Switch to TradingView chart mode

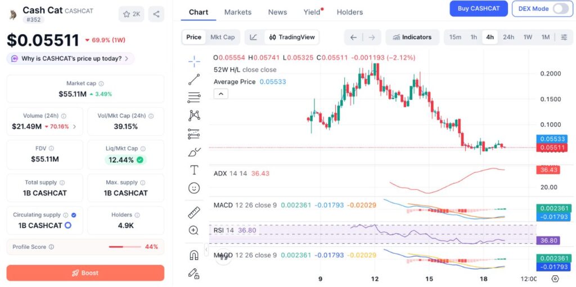point(292,37)
